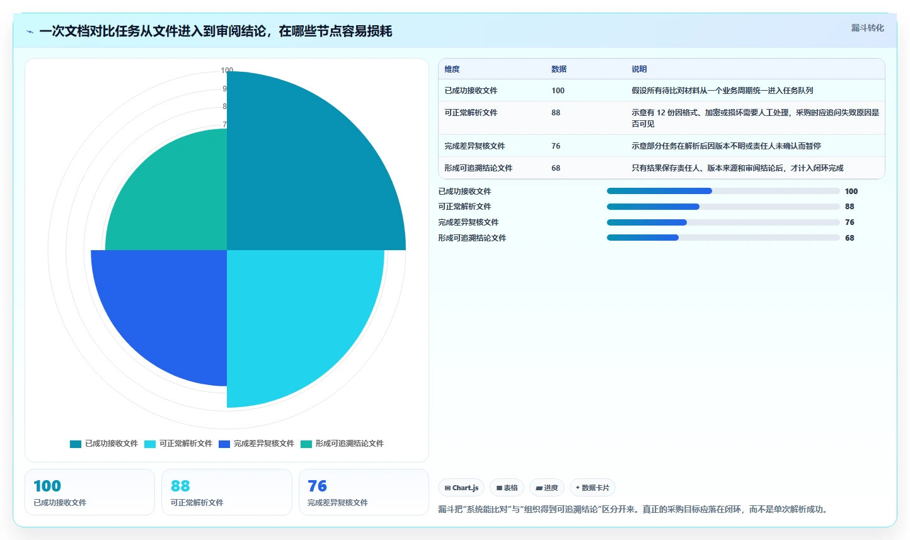
Task: Open the 76 完成差异复核文件 stat card
Action: [x=364, y=492]
